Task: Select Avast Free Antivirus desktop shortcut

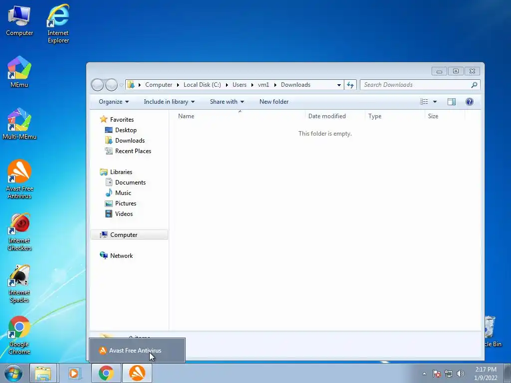Action: 19,179
